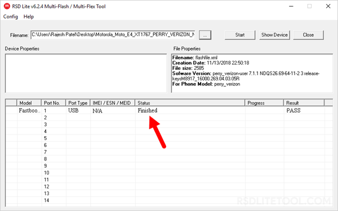Click the flashfile.xml filename text
This screenshot has height=211, width=338.
(206, 58)
